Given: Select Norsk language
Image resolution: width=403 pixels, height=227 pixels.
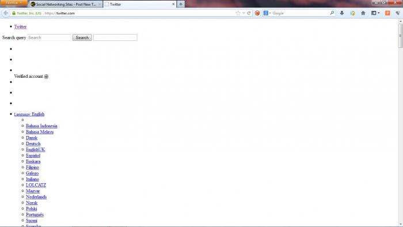Looking at the screenshot, I should pos(31,203).
